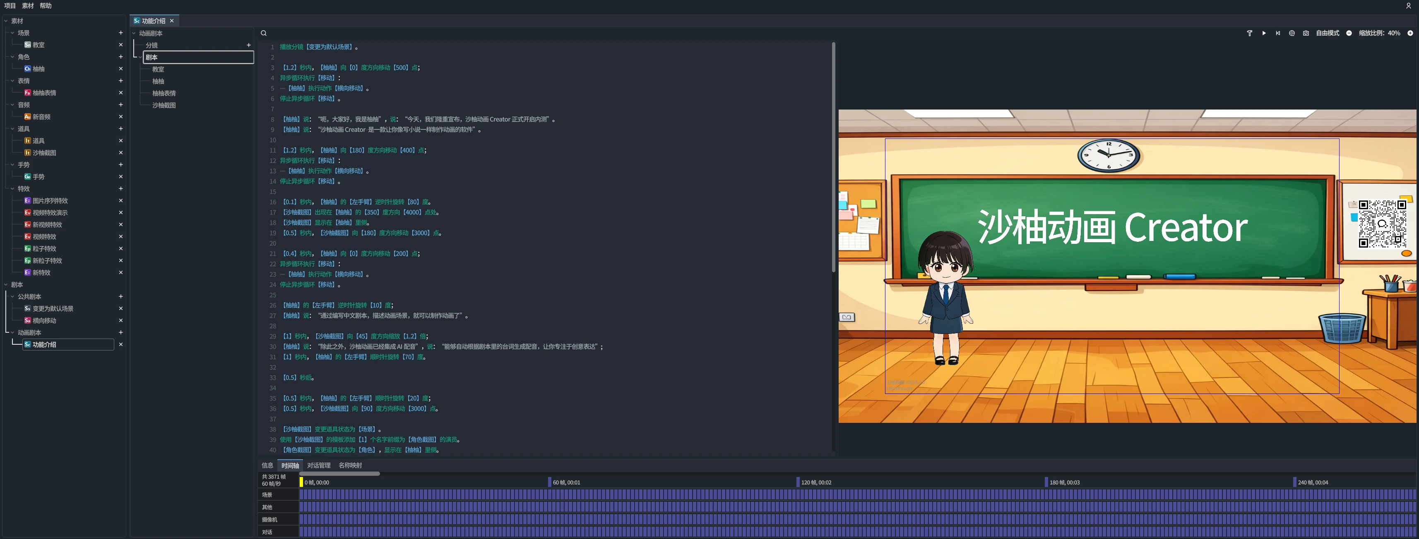Click the 摄像机 timeline track label
Viewport: 1419px width, 539px height.
(x=269, y=519)
